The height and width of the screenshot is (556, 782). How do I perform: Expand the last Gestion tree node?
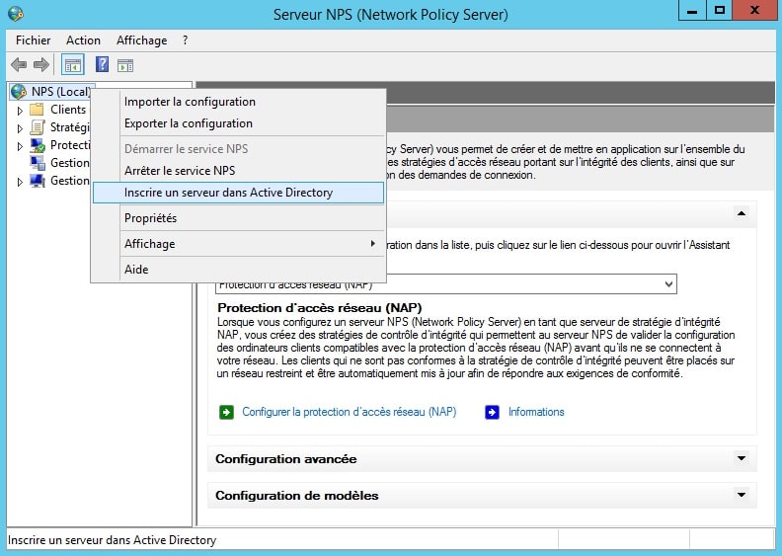tap(20, 182)
